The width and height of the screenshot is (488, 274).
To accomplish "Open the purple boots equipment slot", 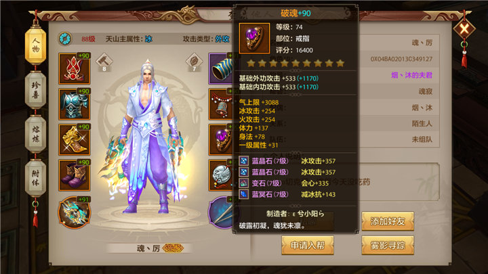I will click(75, 175).
